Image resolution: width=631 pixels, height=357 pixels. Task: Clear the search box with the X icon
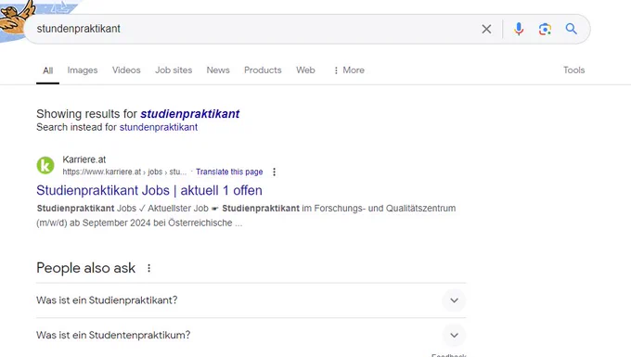point(486,29)
